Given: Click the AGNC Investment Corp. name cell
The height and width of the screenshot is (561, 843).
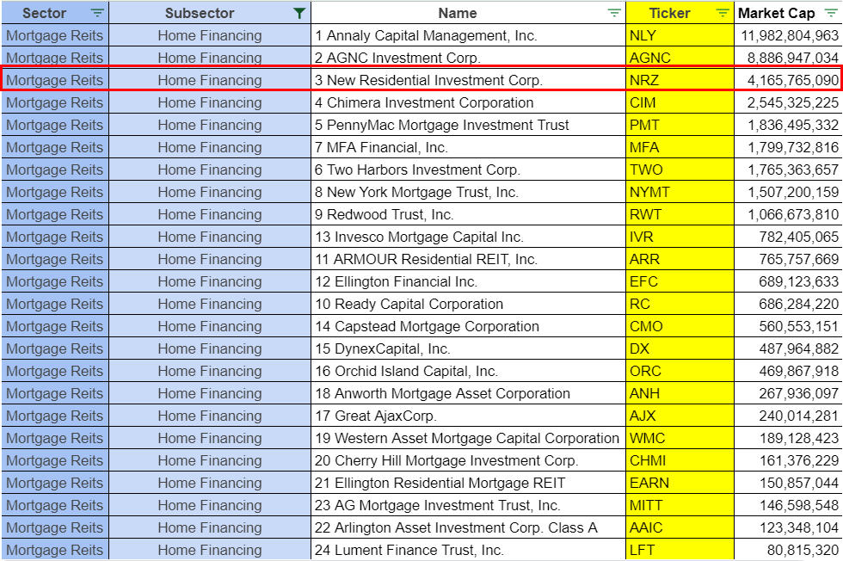Looking at the screenshot, I should pyautogui.click(x=468, y=58).
